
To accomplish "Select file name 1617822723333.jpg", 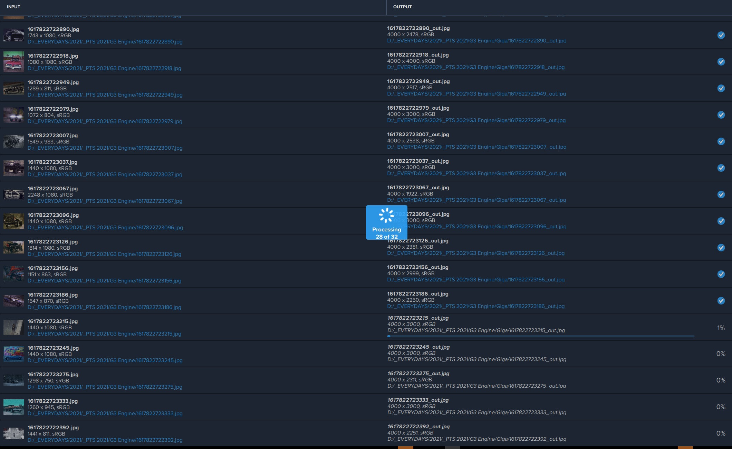I will click(52, 401).
